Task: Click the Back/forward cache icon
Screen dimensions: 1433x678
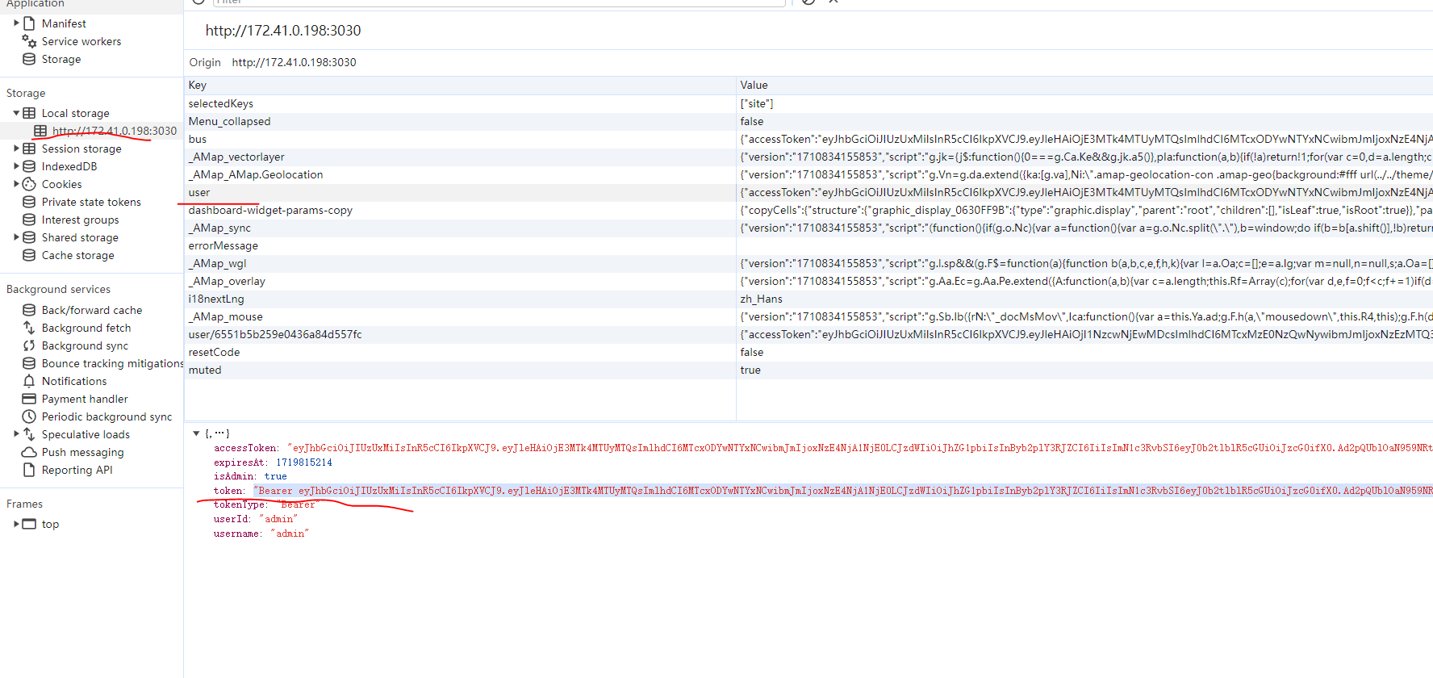Action: pos(29,310)
